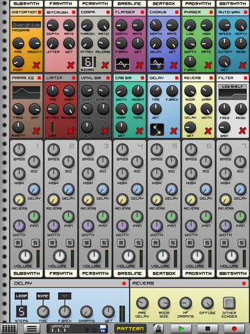Open the grid view icon at bottom left

click(9, 328)
